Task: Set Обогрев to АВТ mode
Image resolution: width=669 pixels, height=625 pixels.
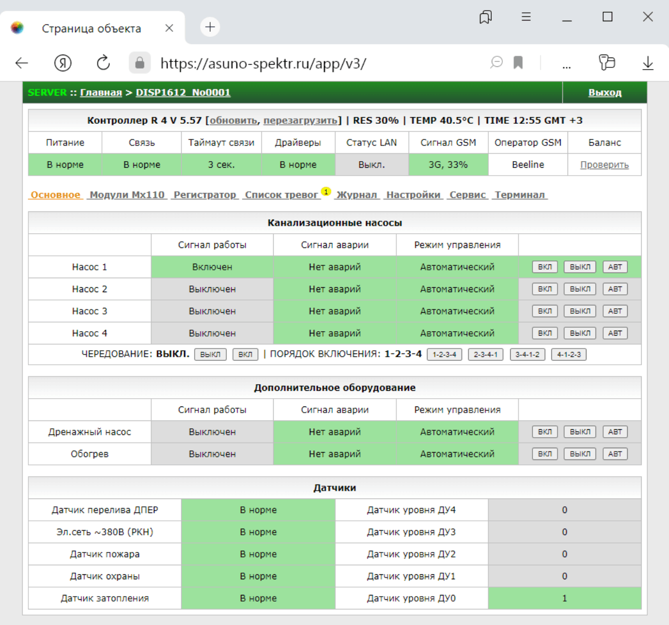Action: pyautogui.click(x=615, y=454)
